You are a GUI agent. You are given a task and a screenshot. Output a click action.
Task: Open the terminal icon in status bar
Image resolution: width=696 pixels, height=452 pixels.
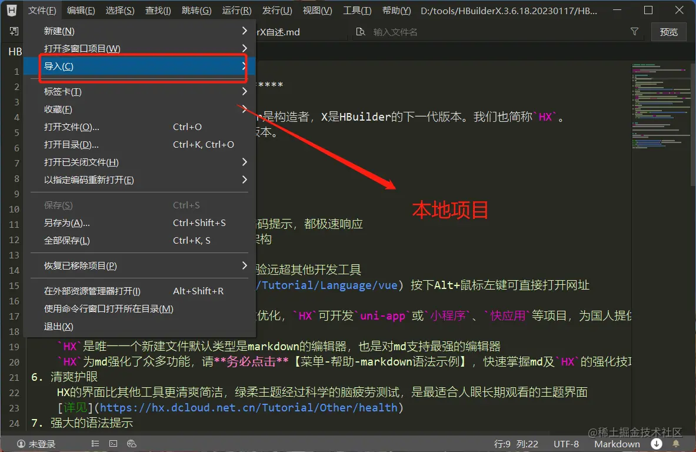(x=113, y=444)
